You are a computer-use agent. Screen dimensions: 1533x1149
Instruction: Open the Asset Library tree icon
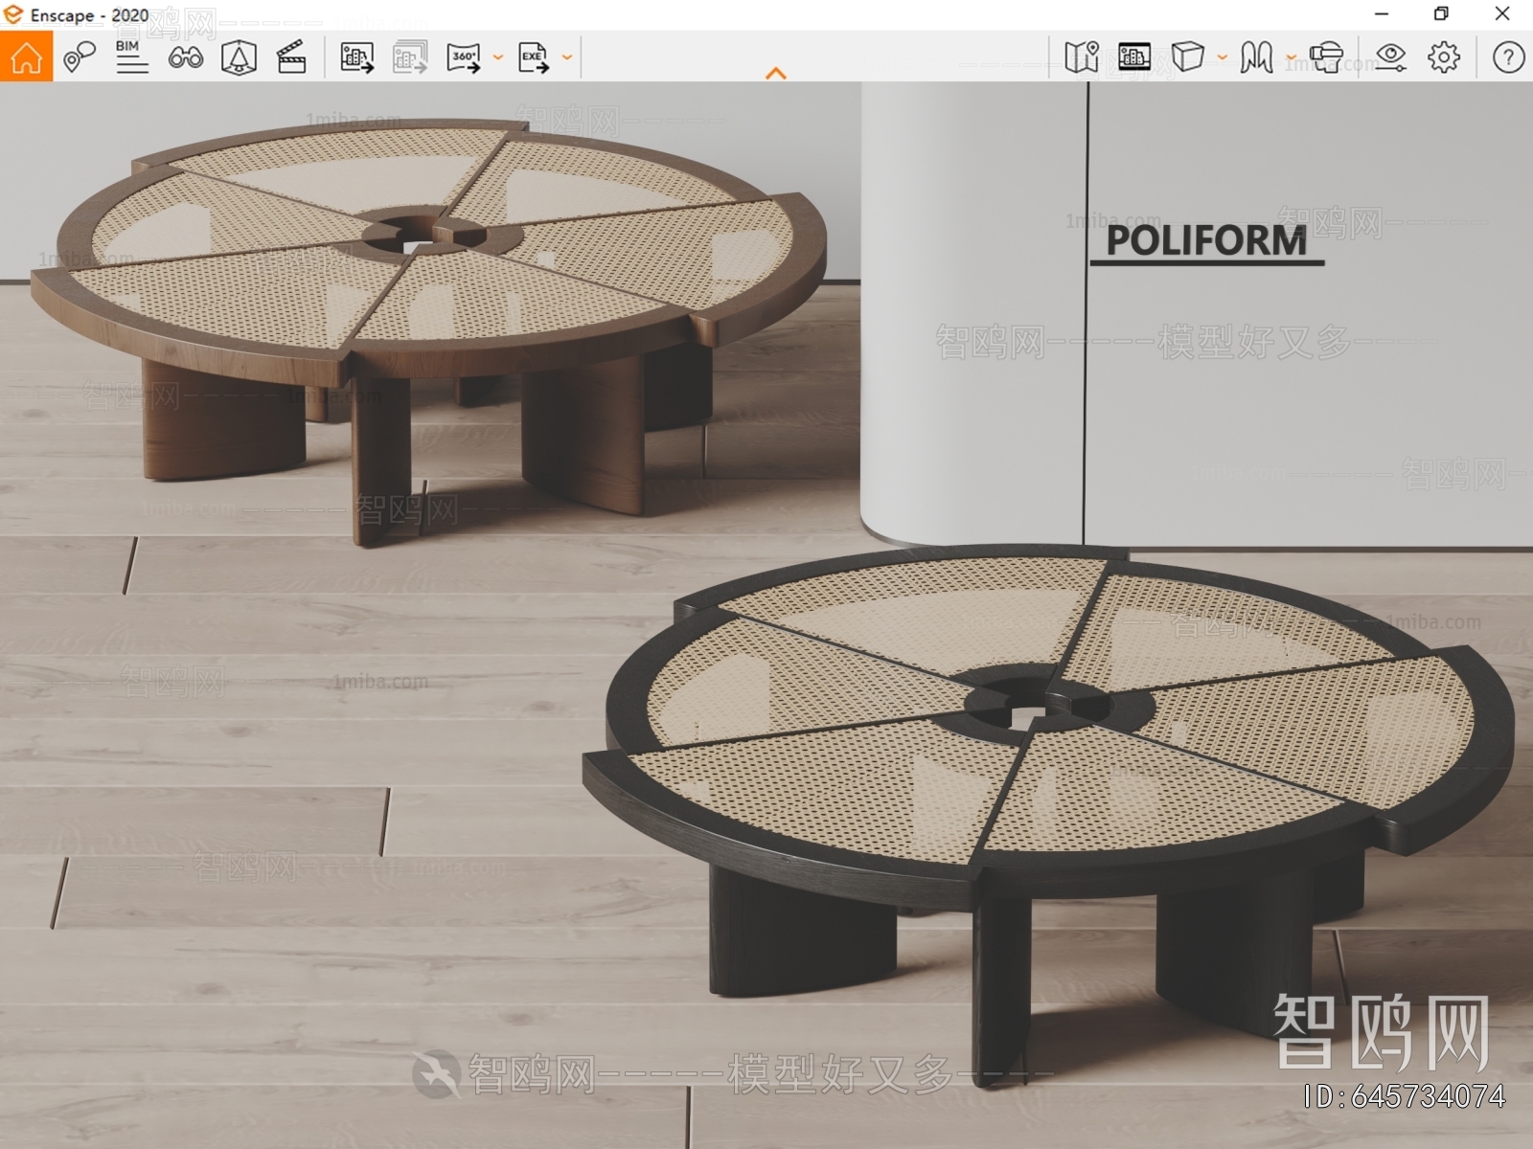(239, 57)
